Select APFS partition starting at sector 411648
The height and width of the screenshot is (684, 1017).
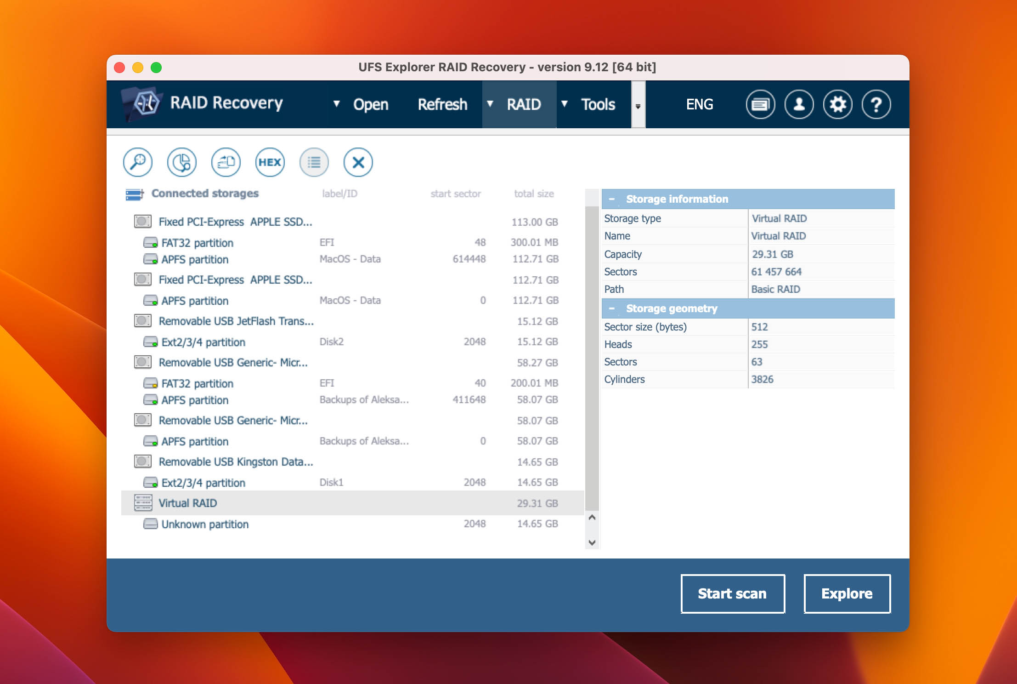tap(352, 400)
